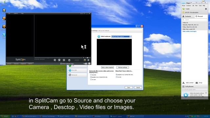The image size is (210, 118).
Task: Click the volume speaker icon in SplitCam
Action: coord(83,58)
